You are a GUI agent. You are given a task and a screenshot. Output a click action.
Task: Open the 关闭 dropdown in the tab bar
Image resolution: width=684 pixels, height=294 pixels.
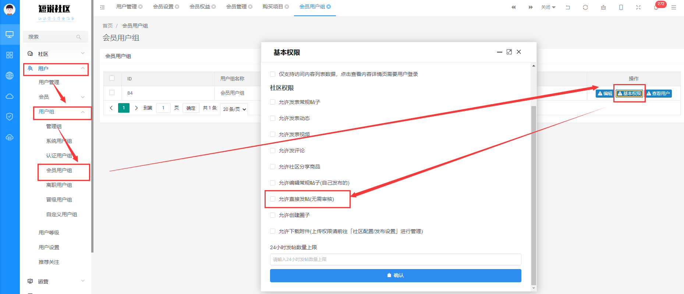tap(548, 7)
